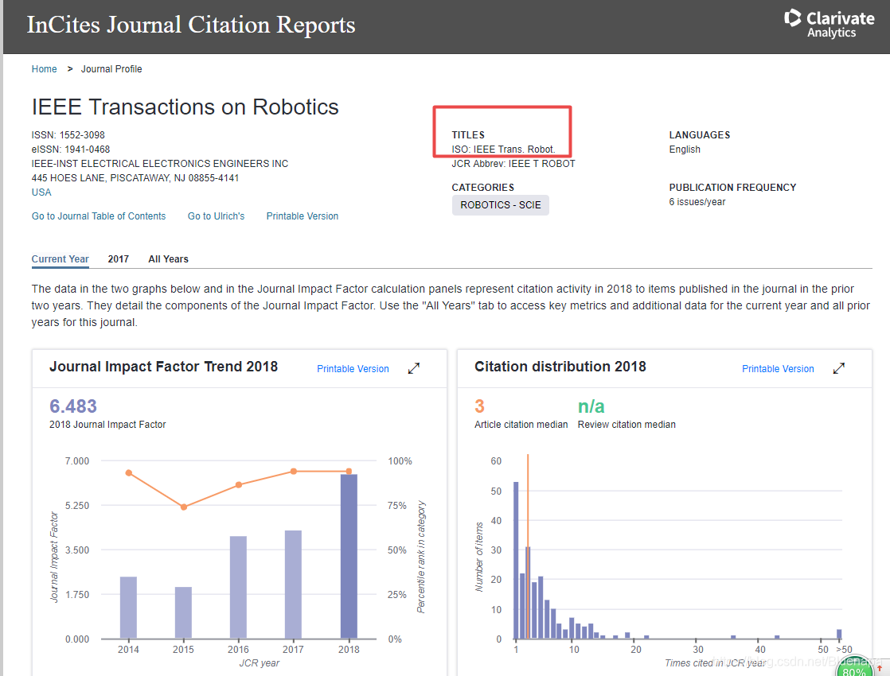Open Printable Version of Impact Factor Trend
Screen dimensions: 890x676
tap(353, 369)
